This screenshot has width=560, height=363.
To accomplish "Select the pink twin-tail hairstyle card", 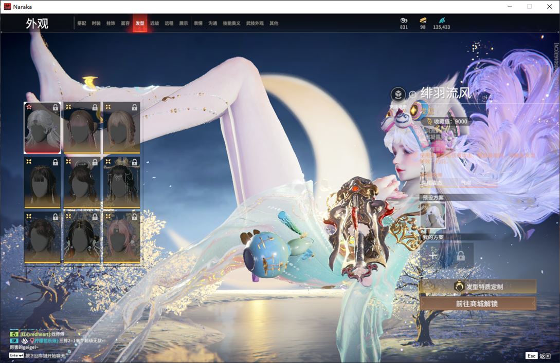I will [x=121, y=238].
